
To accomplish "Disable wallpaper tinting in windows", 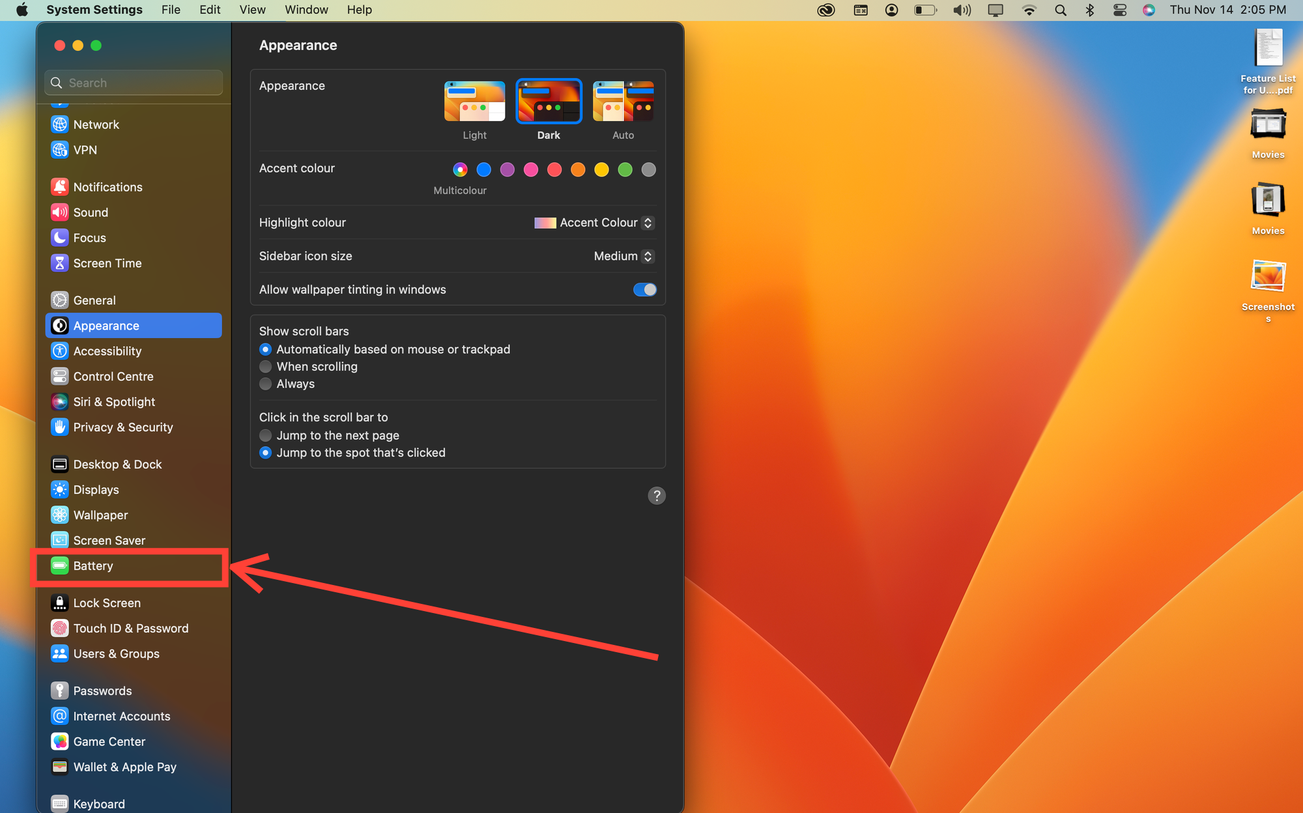I will coord(644,289).
